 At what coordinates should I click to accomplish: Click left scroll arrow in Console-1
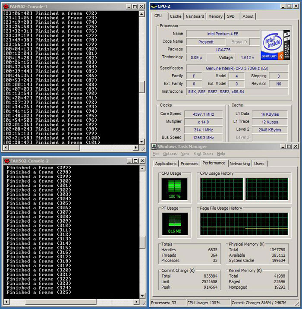click(x=6, y=148)
